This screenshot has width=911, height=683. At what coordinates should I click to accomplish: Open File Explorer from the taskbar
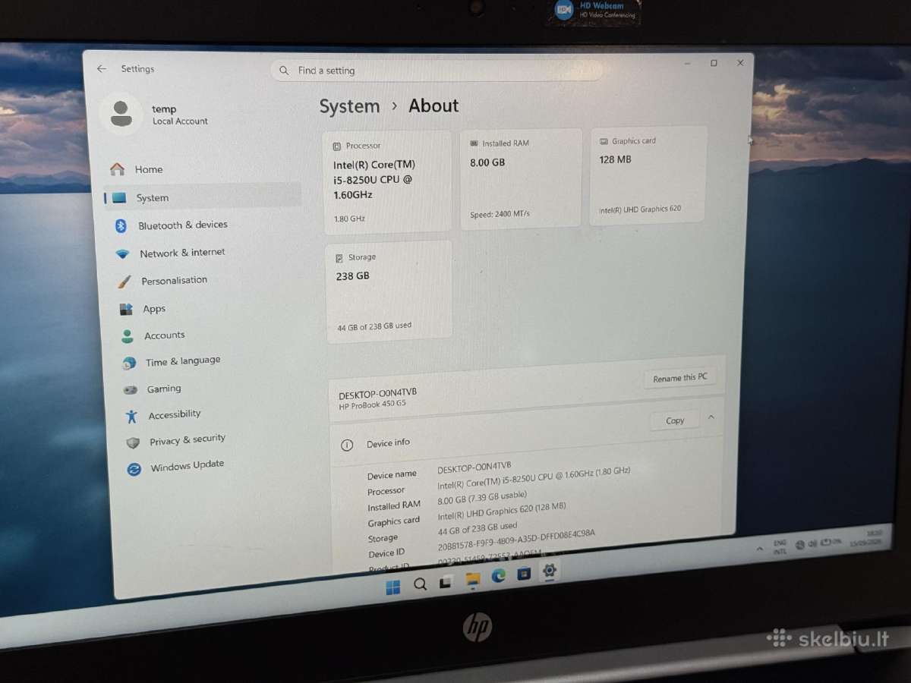pos(473,579)
